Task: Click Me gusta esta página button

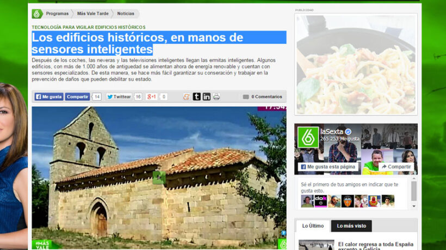Action: 328,166
